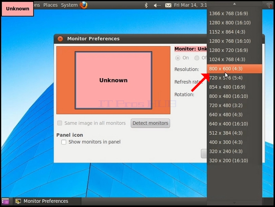
Task: Open the mail envelope indicator
Action: [168, 5]
